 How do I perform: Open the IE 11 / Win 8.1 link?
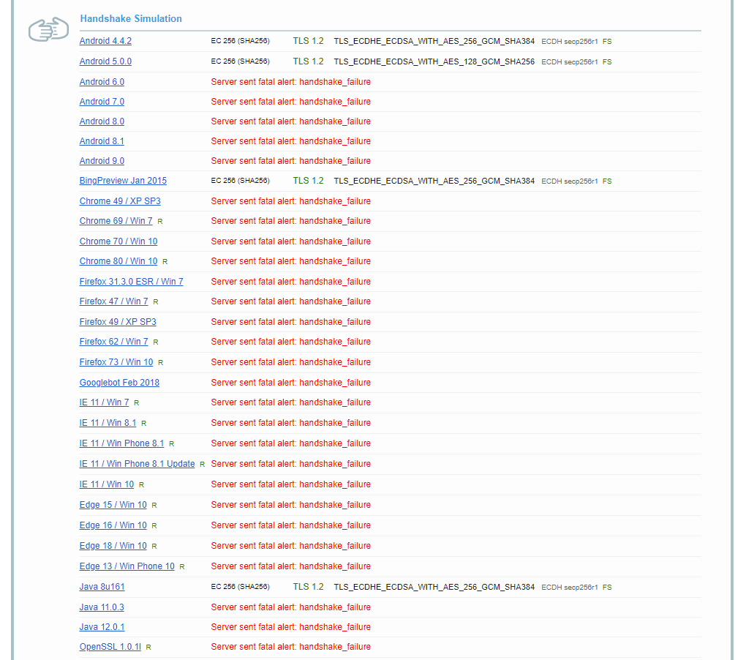[108, 423]
